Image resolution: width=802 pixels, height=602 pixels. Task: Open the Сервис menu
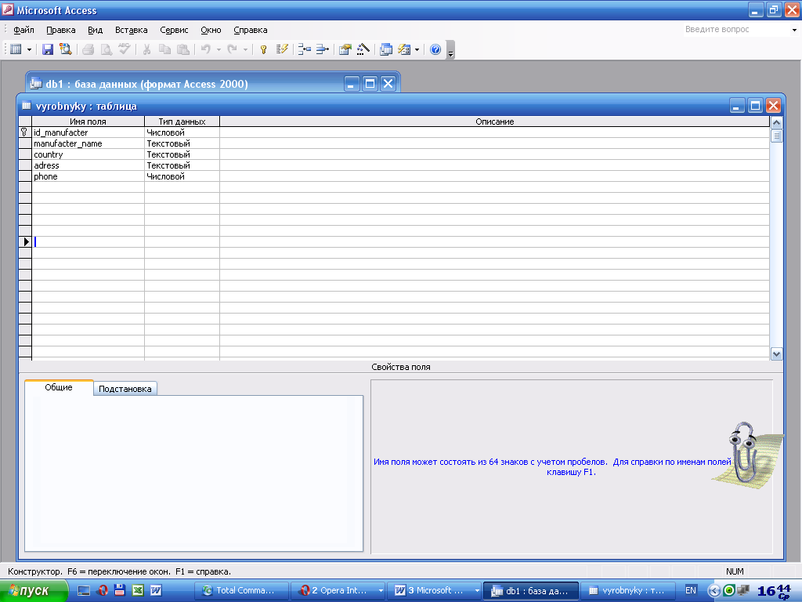click(174, 30)
